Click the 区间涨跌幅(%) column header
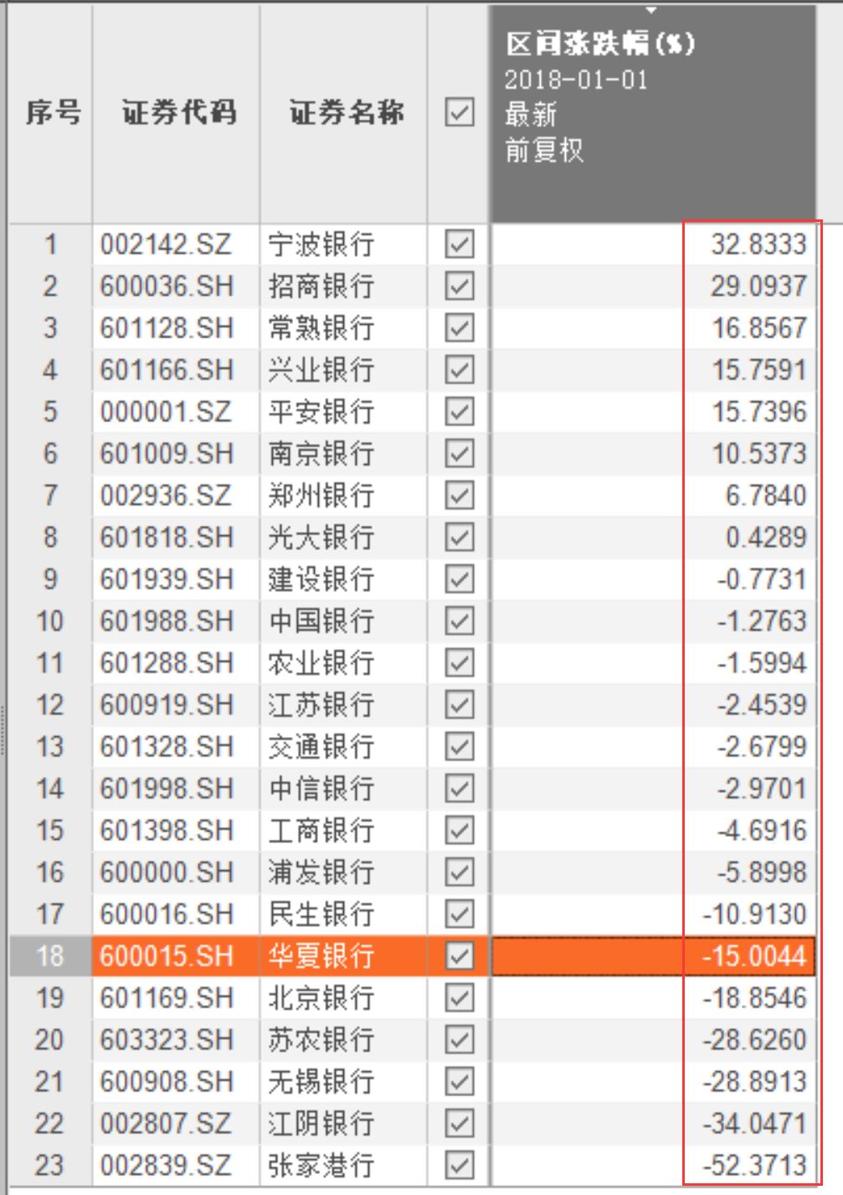The height and width of the screenshot is (1195, 843). pos(652,114)
